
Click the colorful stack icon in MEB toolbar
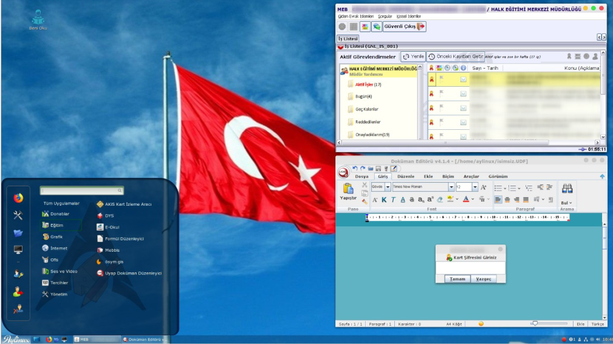365,27
